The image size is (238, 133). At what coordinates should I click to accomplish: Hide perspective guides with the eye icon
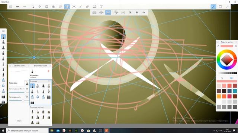pos(144,13)
